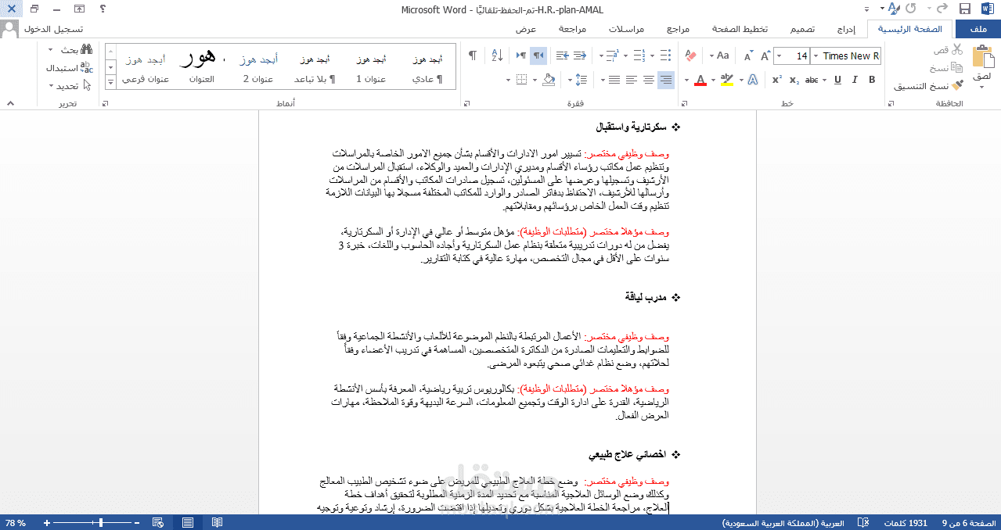Decrease paragraph indent
This screenshot has height=530, width=1001.
(x=580, y=56)
